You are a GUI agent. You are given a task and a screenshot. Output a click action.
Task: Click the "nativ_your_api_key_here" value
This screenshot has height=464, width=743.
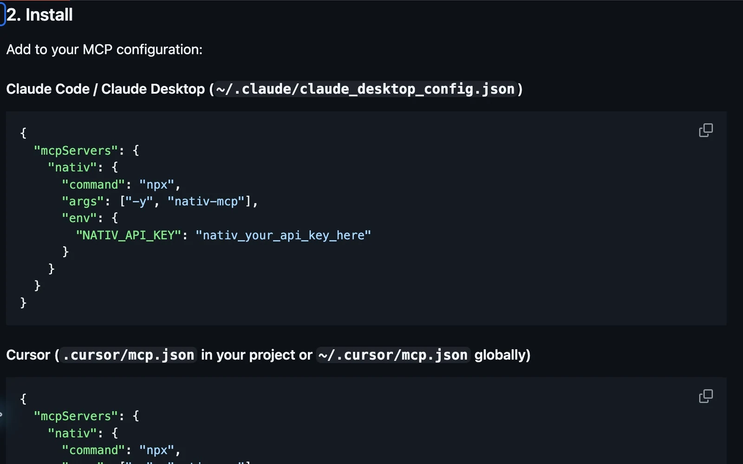(283, 235)
